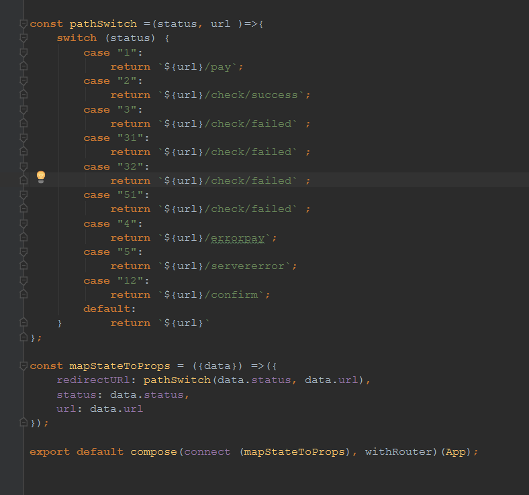The height and width of the screenshot is (495, 529).
Task: Place the cursor on pathSwitch function name
Action: (x=103, y=24)
